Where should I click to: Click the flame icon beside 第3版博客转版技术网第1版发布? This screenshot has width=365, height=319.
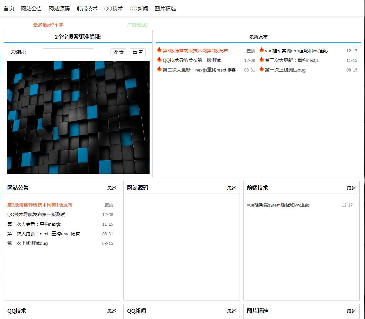(x=160, y=50)
